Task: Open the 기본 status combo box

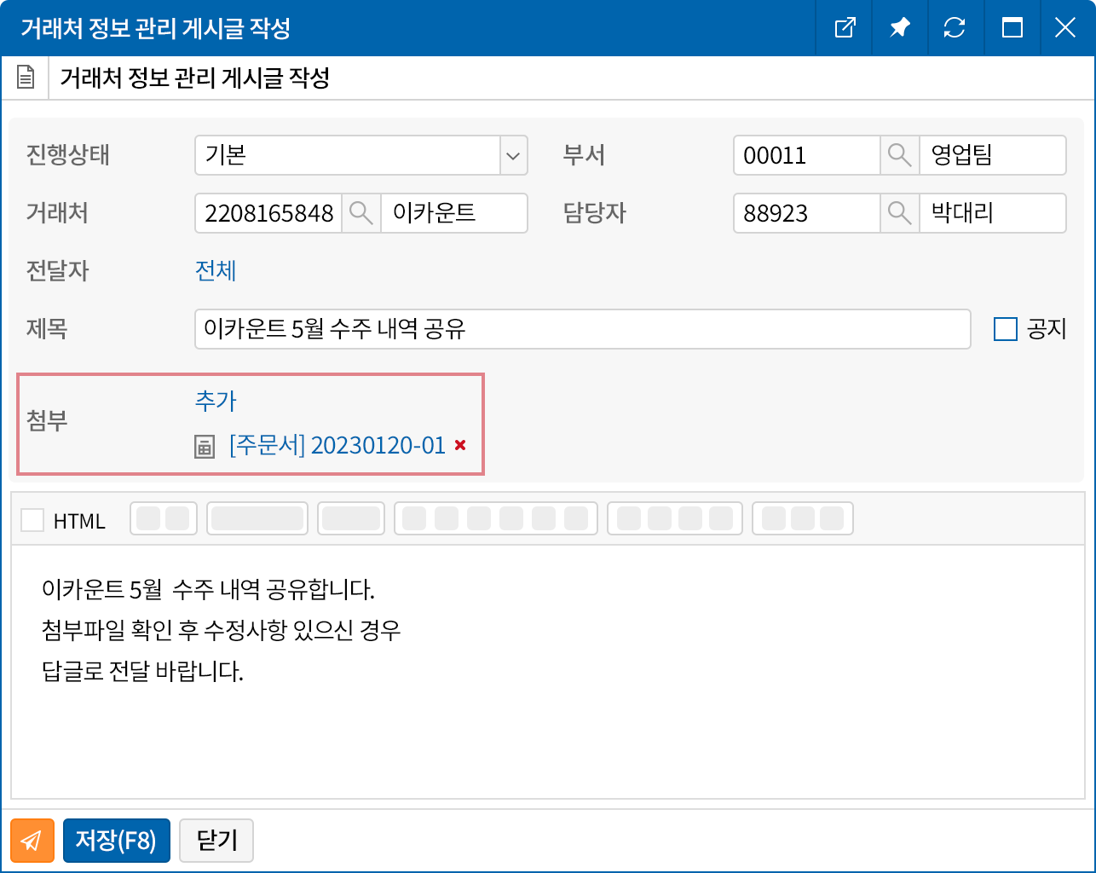Action: click(x=348, y=155)
